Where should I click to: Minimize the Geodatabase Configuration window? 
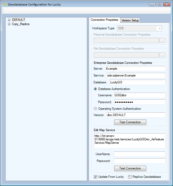coord(152,4)
